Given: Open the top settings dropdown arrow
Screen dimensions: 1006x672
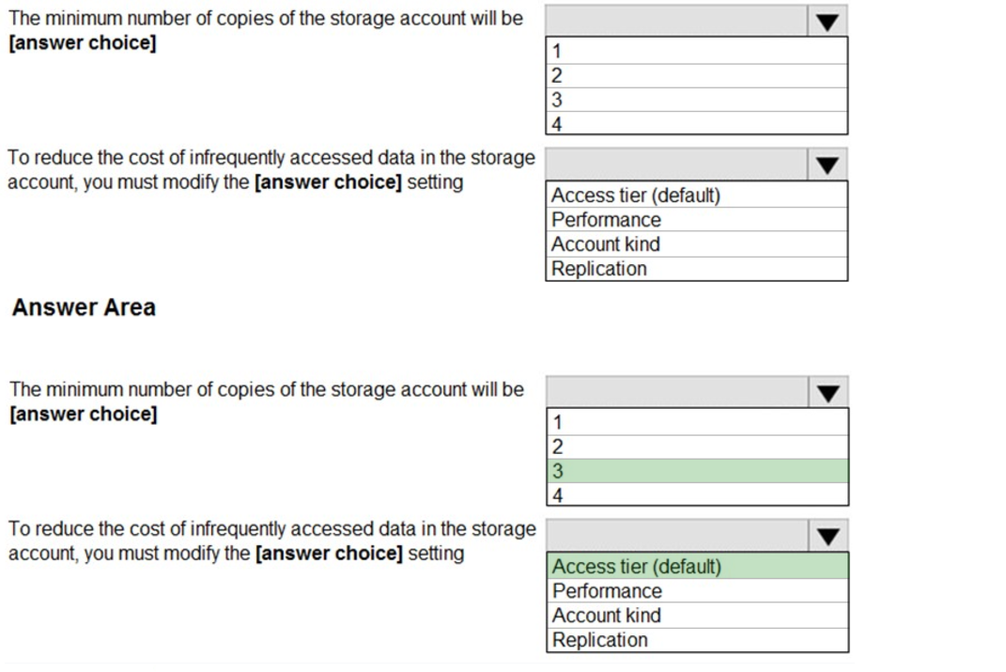Looking at the screenshot, I should (828, 164).
